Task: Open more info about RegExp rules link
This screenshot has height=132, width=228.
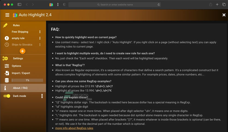Action: point(74,128)
